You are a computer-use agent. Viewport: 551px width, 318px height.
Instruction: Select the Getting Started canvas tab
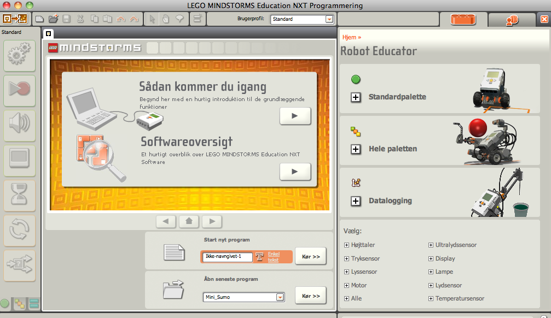click(x=49, y=34)
